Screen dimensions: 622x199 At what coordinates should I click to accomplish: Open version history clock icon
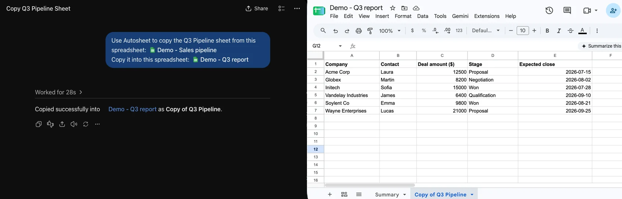tap(549, 11)
